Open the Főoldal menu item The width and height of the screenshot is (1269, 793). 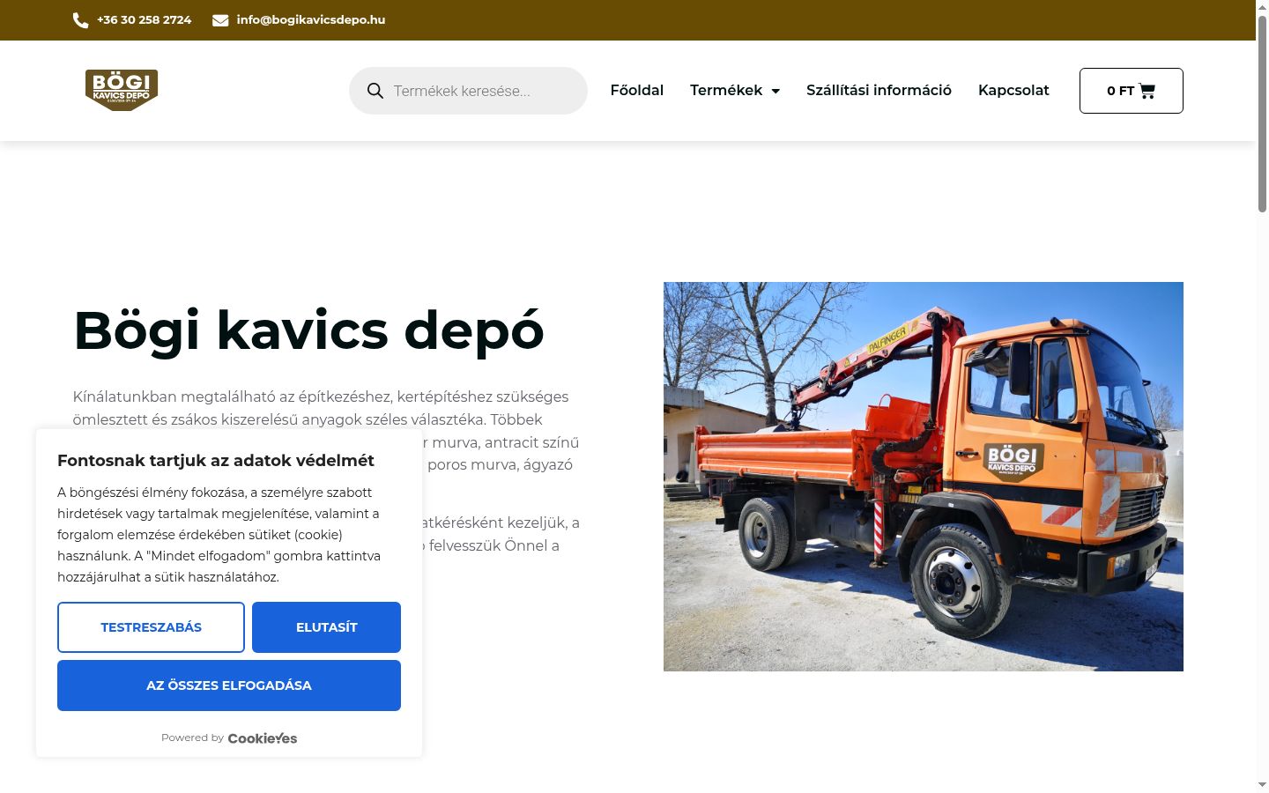[x=637, y=90]
